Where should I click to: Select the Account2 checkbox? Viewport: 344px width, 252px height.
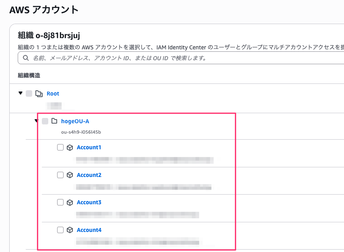point(60,175)
